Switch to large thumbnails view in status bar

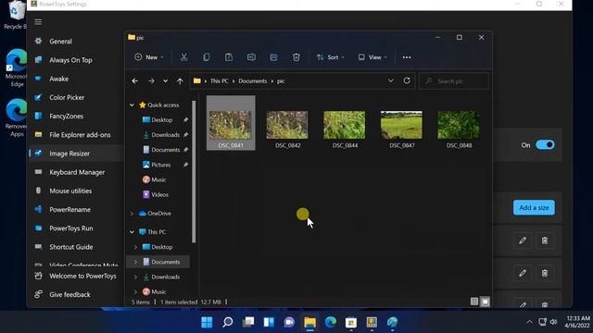click(485, 302)
